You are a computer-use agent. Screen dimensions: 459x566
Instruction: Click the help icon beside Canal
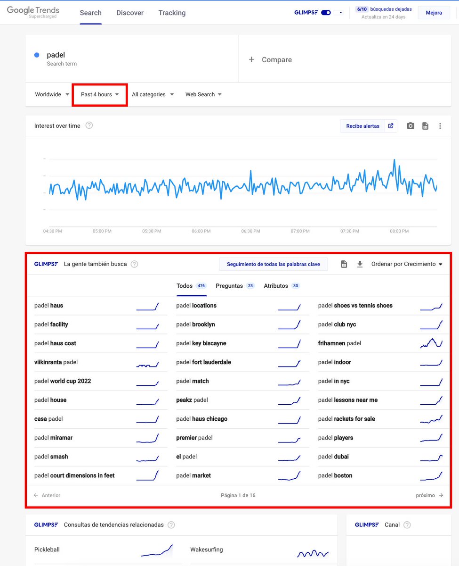point(407,525)
